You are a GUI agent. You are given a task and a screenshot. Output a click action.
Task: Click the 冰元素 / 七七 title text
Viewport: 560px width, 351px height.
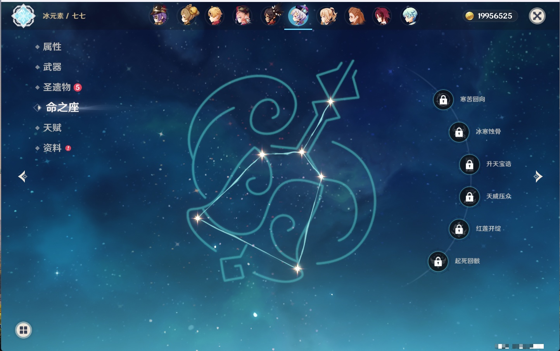click(64, 16)
